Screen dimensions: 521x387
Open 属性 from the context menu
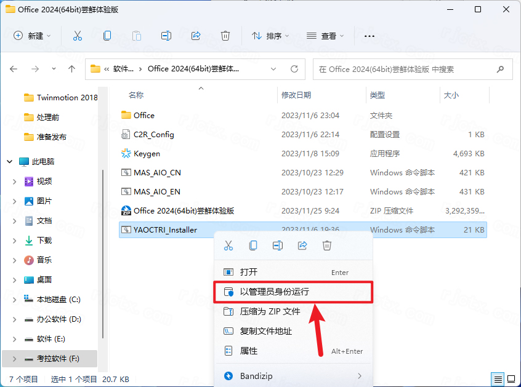251,352
